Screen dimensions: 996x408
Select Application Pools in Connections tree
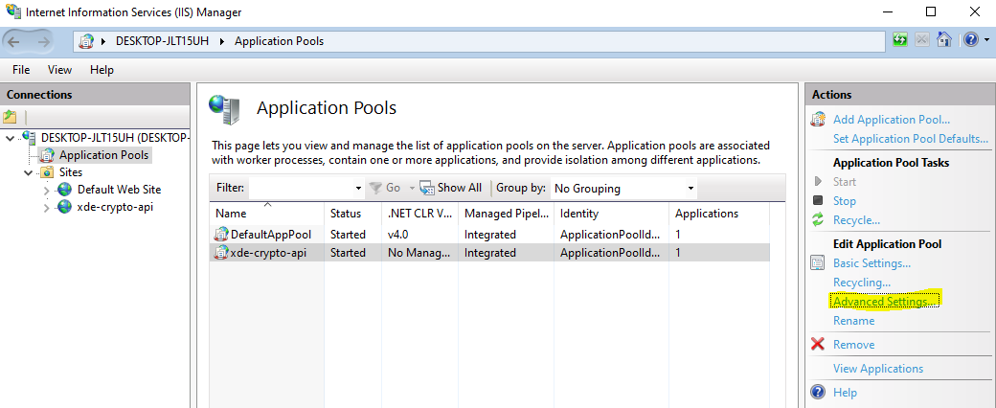tap(103, 155)
